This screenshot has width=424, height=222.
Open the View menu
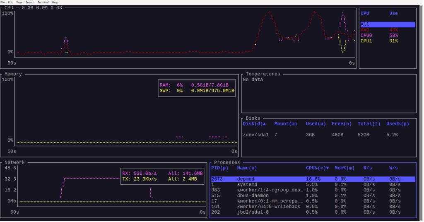click(19, 2)
